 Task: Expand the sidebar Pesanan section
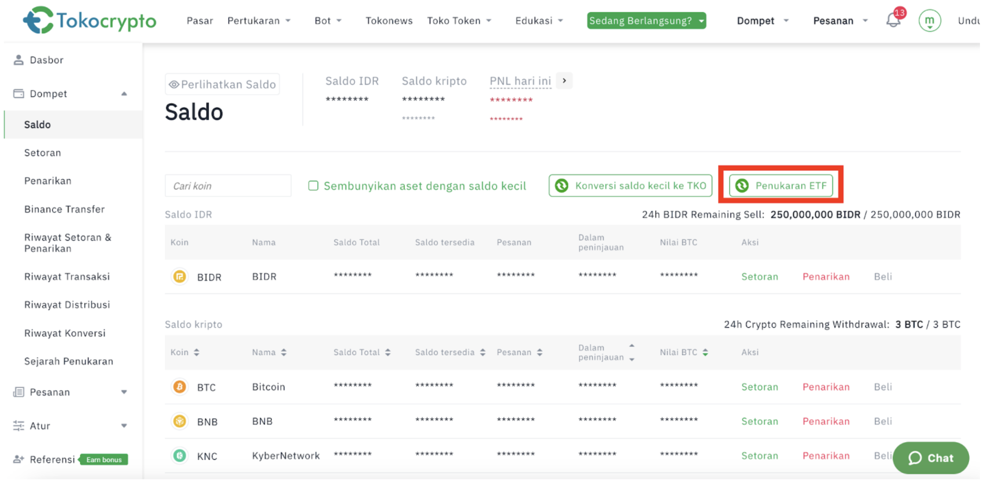pos(124,392)
